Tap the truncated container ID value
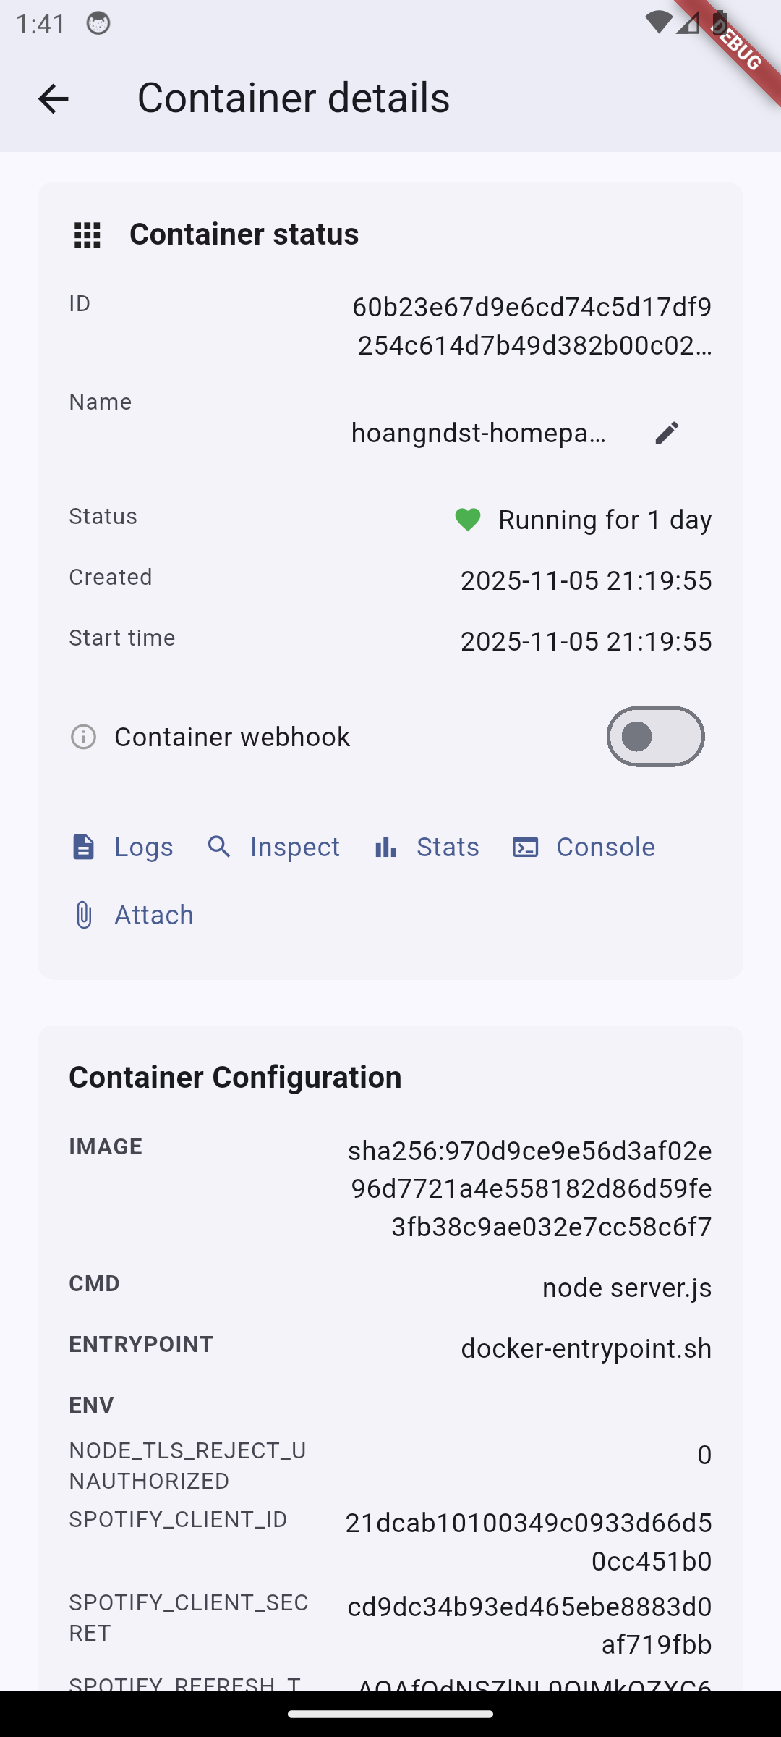Image resolution: width=781 pixels, height=1737 pixels. [533, 326]
